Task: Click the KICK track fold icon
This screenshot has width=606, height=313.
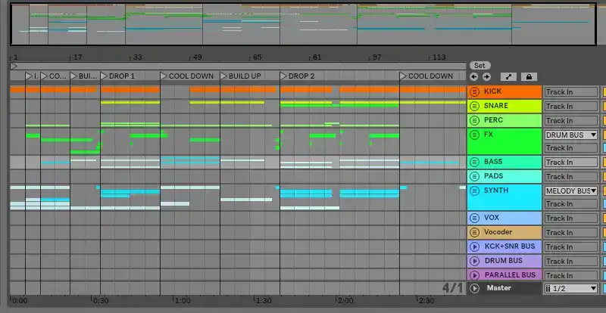Action: coord(475,91)
